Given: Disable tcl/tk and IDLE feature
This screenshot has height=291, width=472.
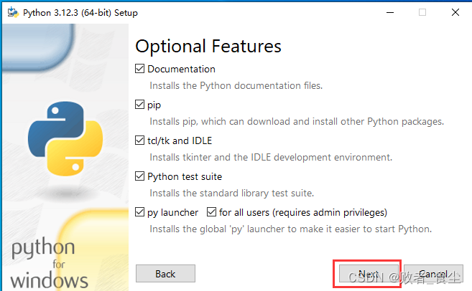Looking at the screenshot, I should [140, 141].
